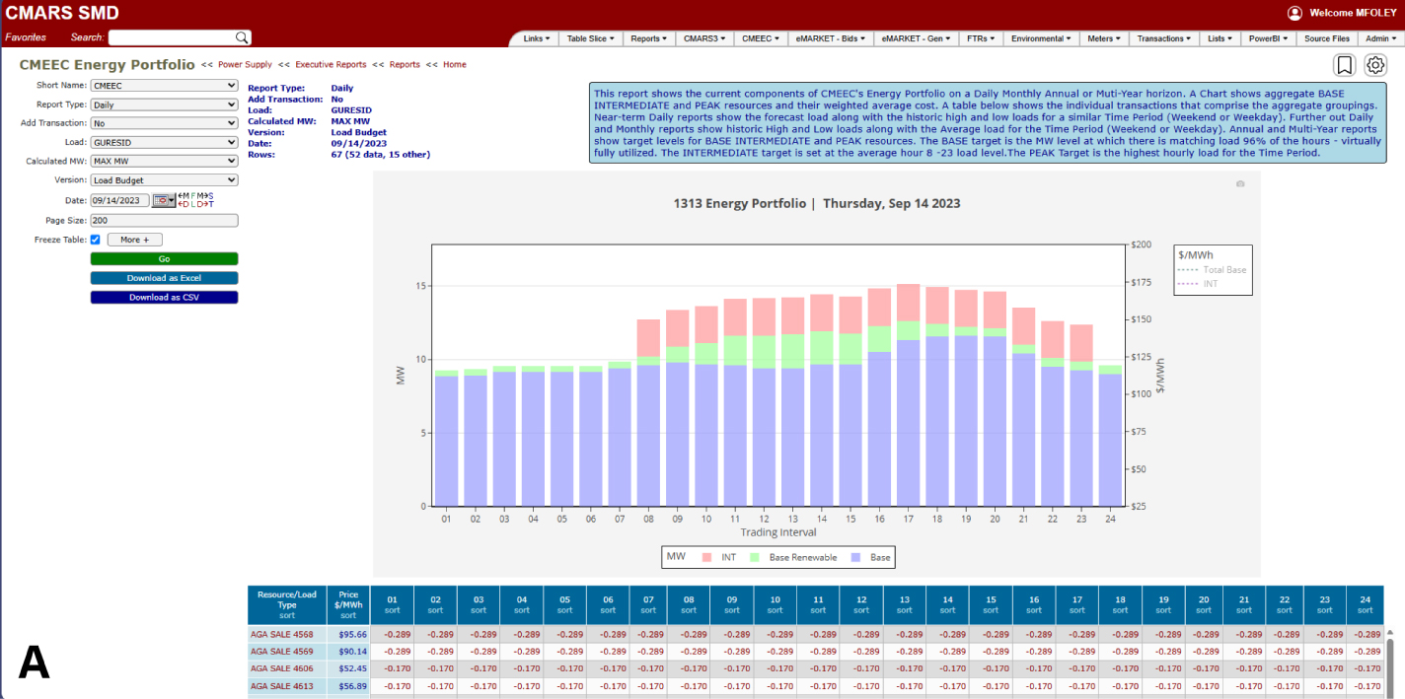Follow the Reports breadcrumb link
Image resolution: width=1405 pixels, height=699 pixels.
(x=405, y=64)
